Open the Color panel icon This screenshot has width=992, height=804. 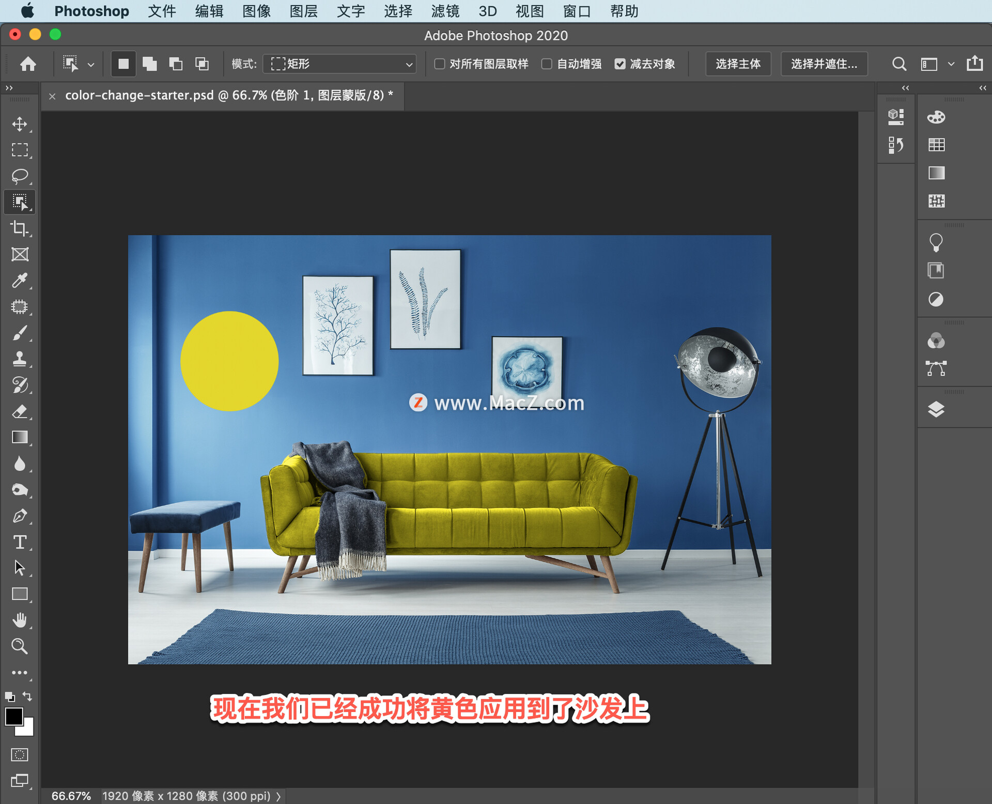pyautogui.click(x=936, y=117)
